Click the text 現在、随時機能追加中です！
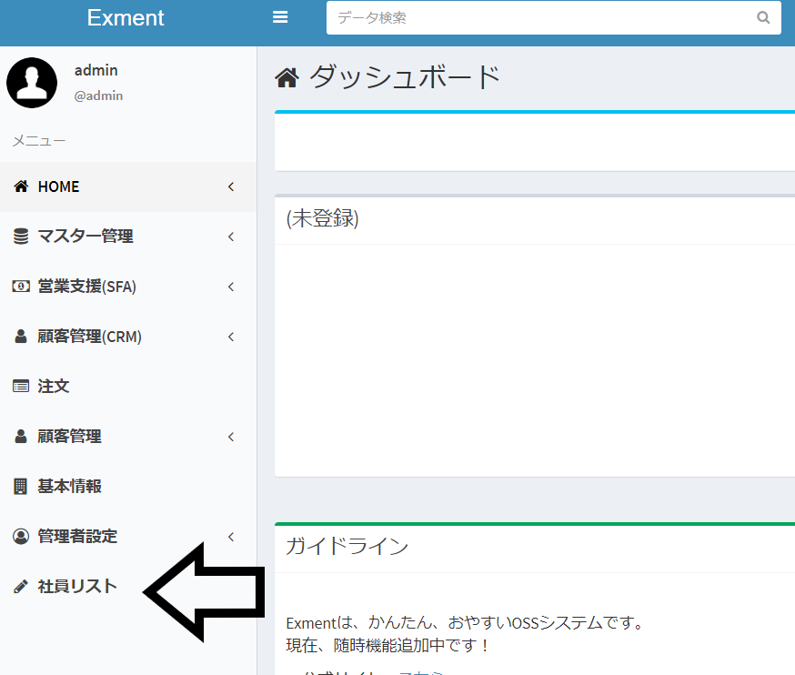Image resolution: width=795 pixels, height=675 pixels. [x=387, y=646]
